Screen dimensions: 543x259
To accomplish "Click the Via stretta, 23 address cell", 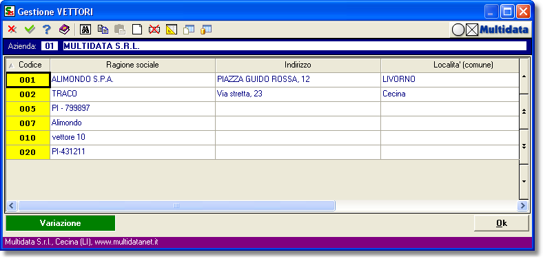I will (x=298, y=94).
